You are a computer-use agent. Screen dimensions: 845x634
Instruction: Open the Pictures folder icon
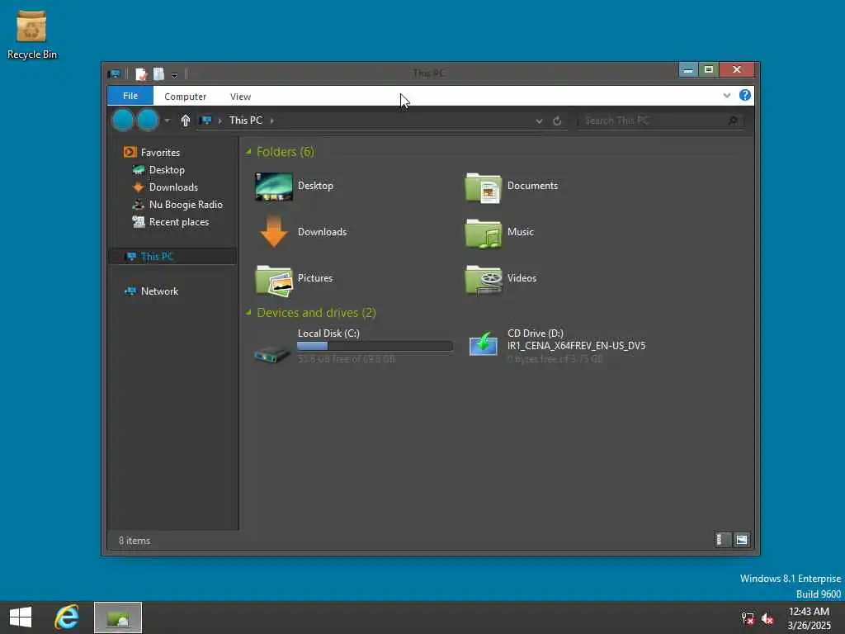pyautogui.click(x=274, y=281)
